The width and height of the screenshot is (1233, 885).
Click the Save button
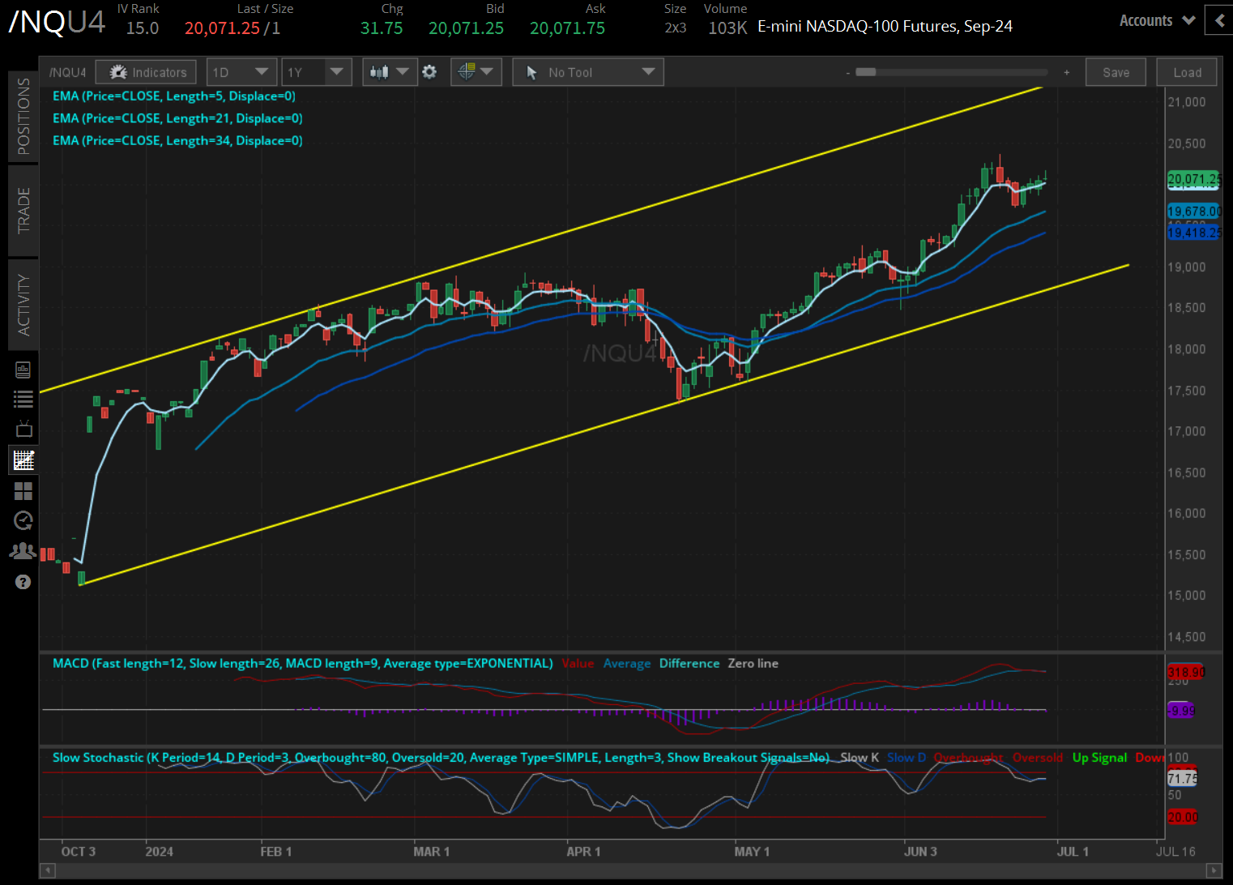click(x=1116, y=71)
